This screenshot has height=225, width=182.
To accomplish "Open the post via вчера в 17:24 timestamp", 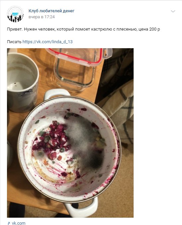I will point(42,17).
